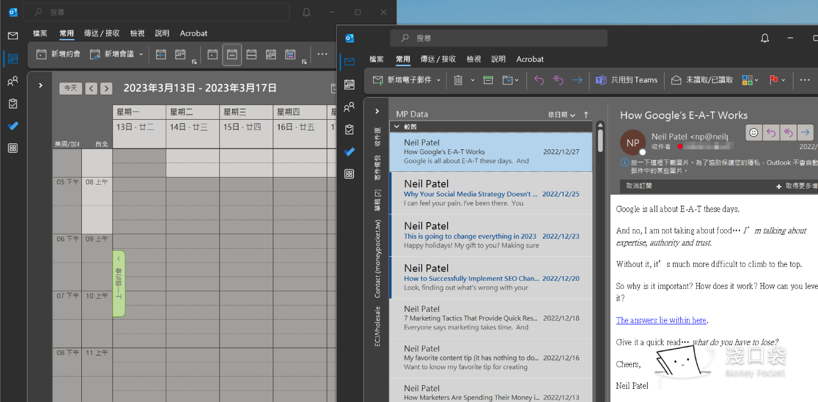
Task: Collapse the 較舊 message group
Action: pyautogui.click(x=397, y=127)
